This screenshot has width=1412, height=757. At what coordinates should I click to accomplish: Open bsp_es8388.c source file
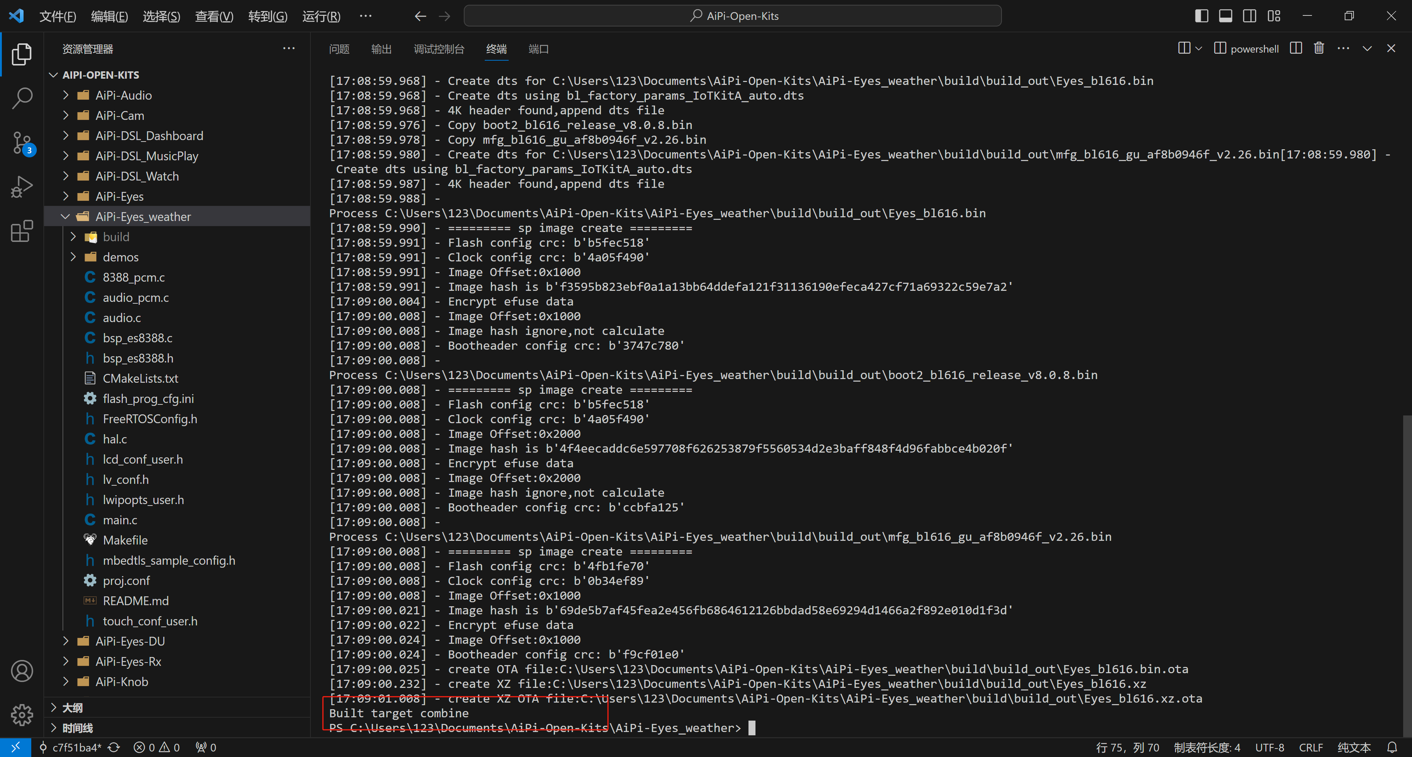(137, 338)
